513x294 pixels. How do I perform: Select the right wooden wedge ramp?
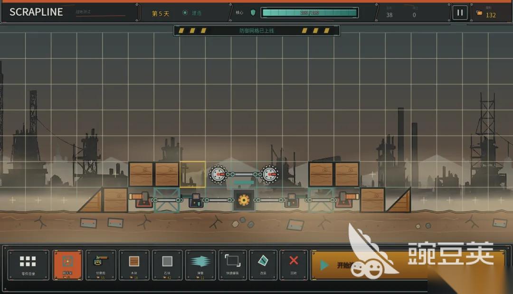pos(398,200)
